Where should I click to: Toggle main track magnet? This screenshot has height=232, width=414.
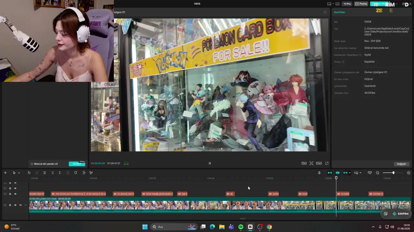(x=330, y=173)
